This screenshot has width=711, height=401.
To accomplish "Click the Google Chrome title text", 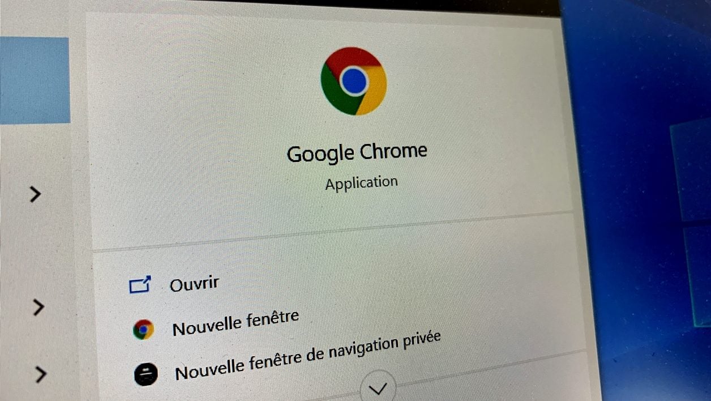I will [357, 152].
